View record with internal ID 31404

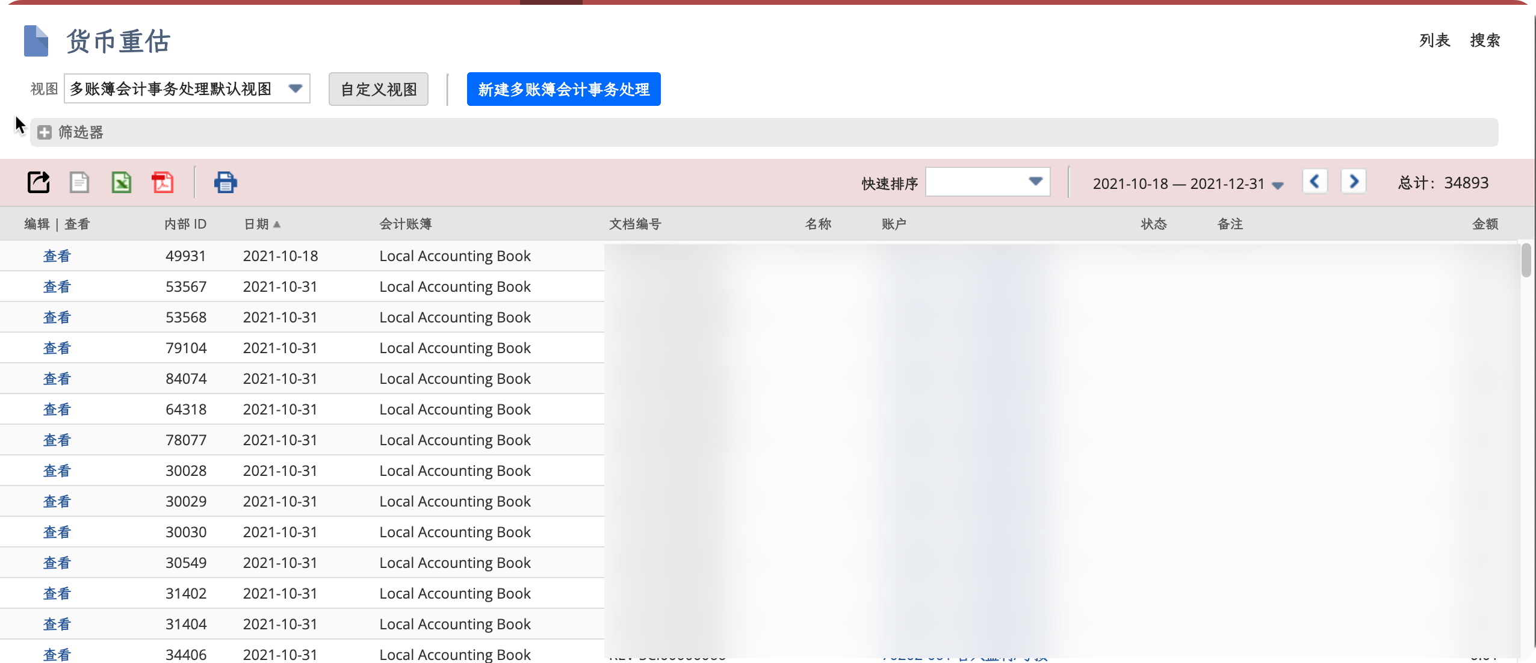pyautogui.click(x=57, y=624)
